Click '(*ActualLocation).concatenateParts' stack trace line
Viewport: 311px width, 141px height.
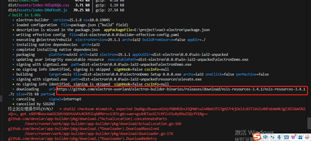click(x=87, y=119)
